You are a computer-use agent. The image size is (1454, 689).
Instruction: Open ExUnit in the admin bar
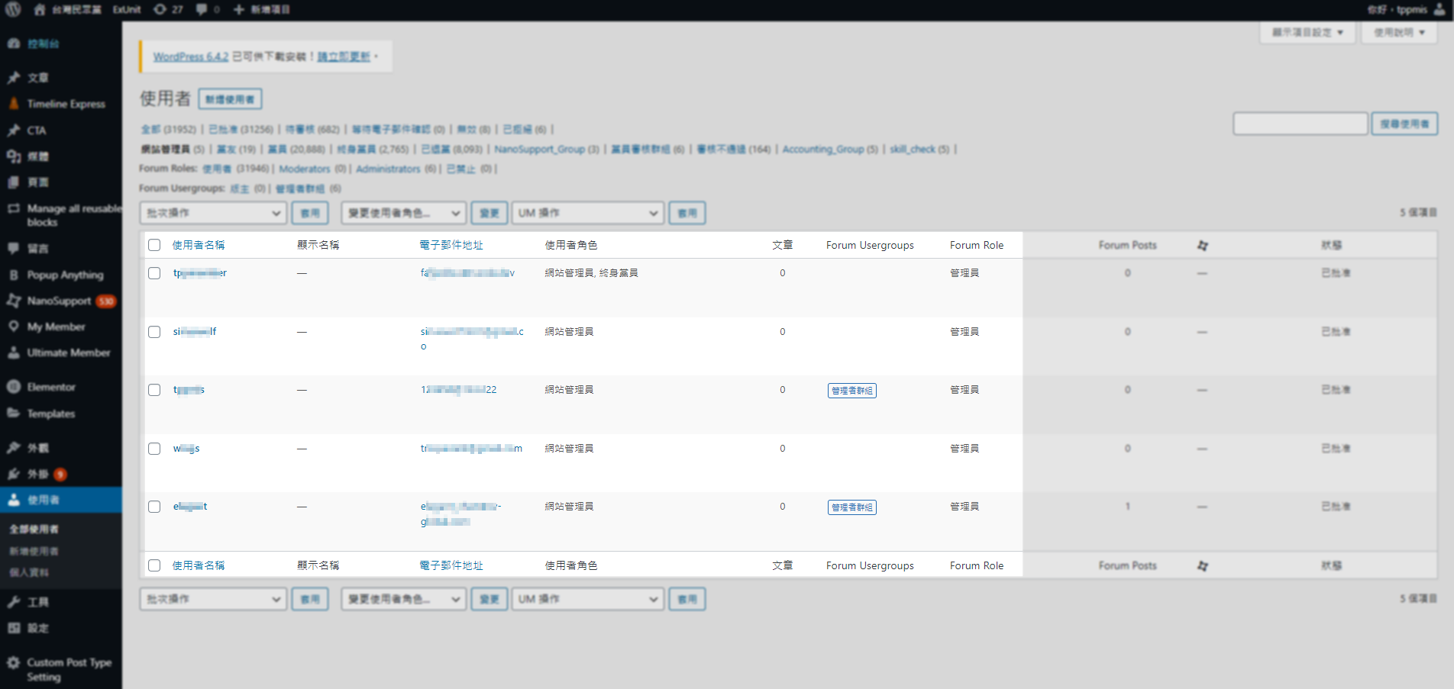pos(127,9)
